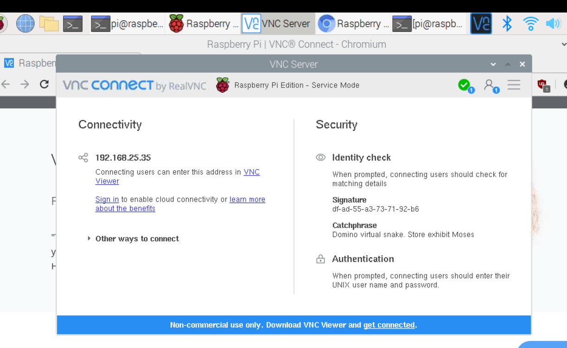Click the green connection status checkmark icon
The height and width of the screenshot is (348, 567).
(464, 85)
